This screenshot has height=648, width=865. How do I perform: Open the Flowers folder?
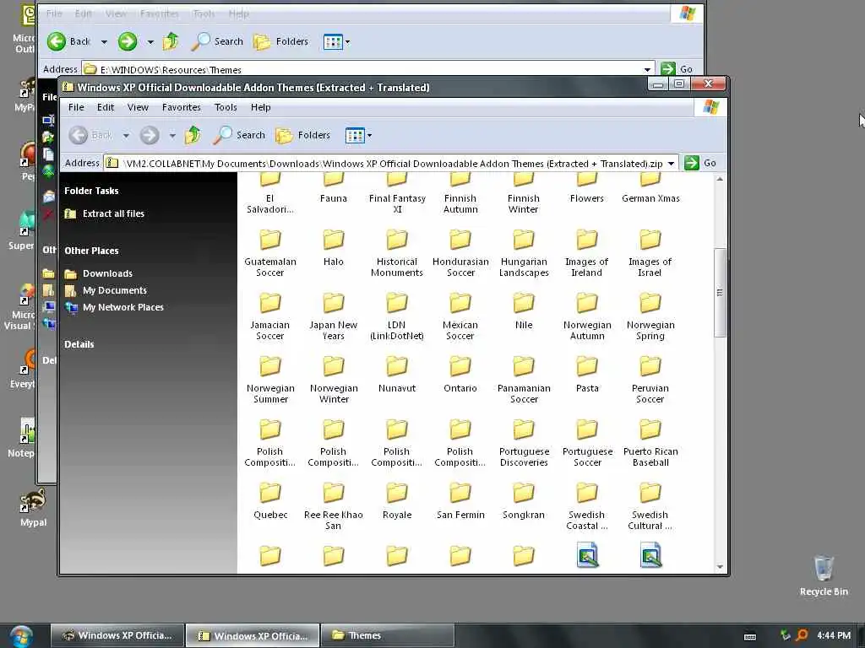point(586,188)
